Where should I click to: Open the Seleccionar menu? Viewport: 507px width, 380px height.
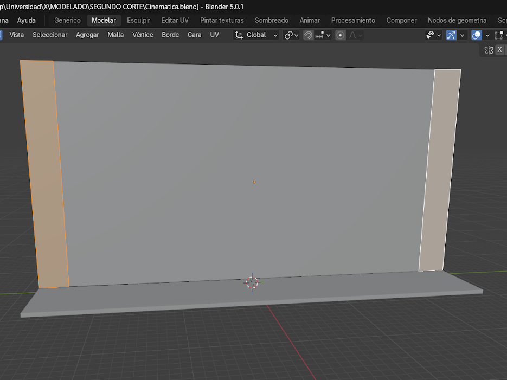[x=50, y=35]
